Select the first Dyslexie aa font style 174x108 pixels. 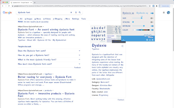click(128, 13)
